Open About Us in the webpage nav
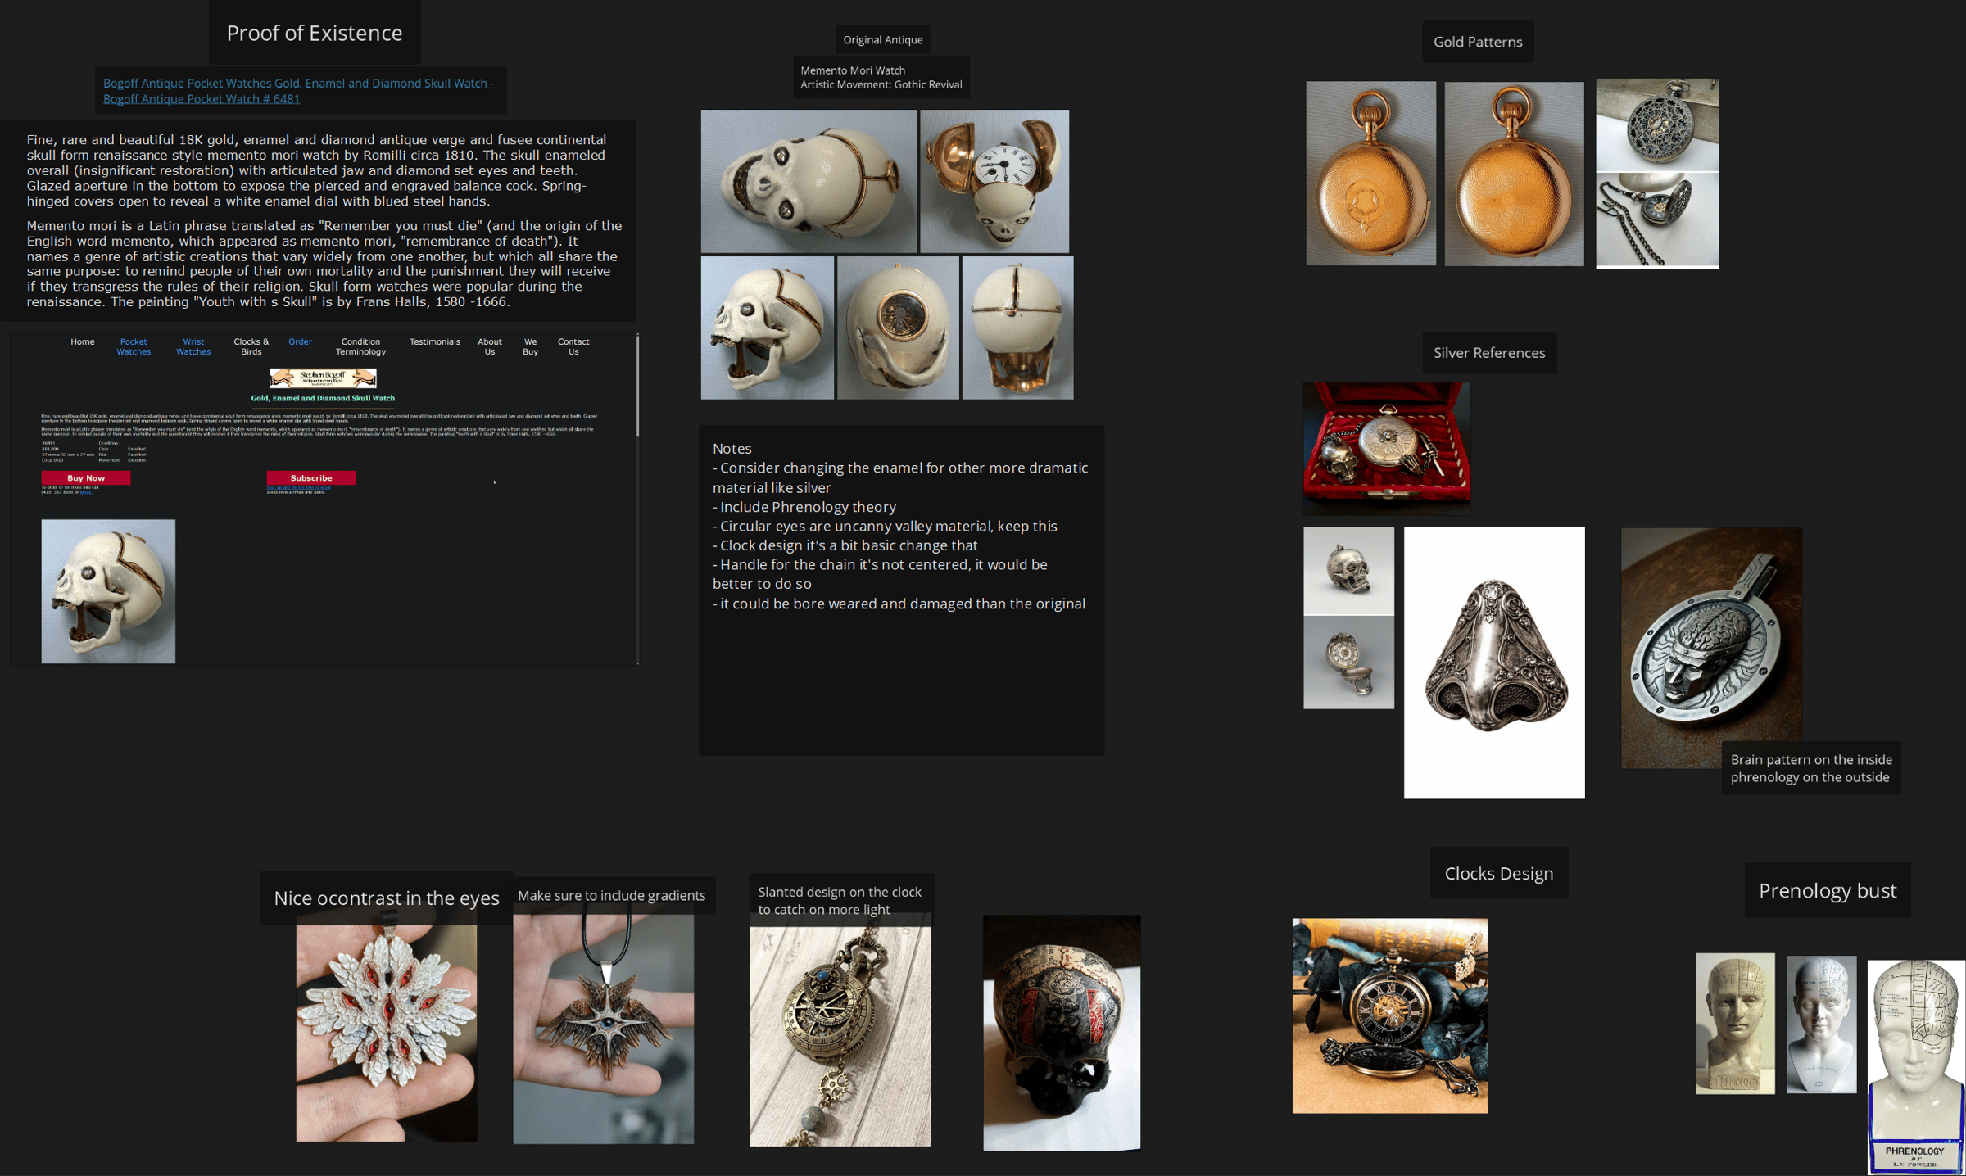 [x=490, y=346]
